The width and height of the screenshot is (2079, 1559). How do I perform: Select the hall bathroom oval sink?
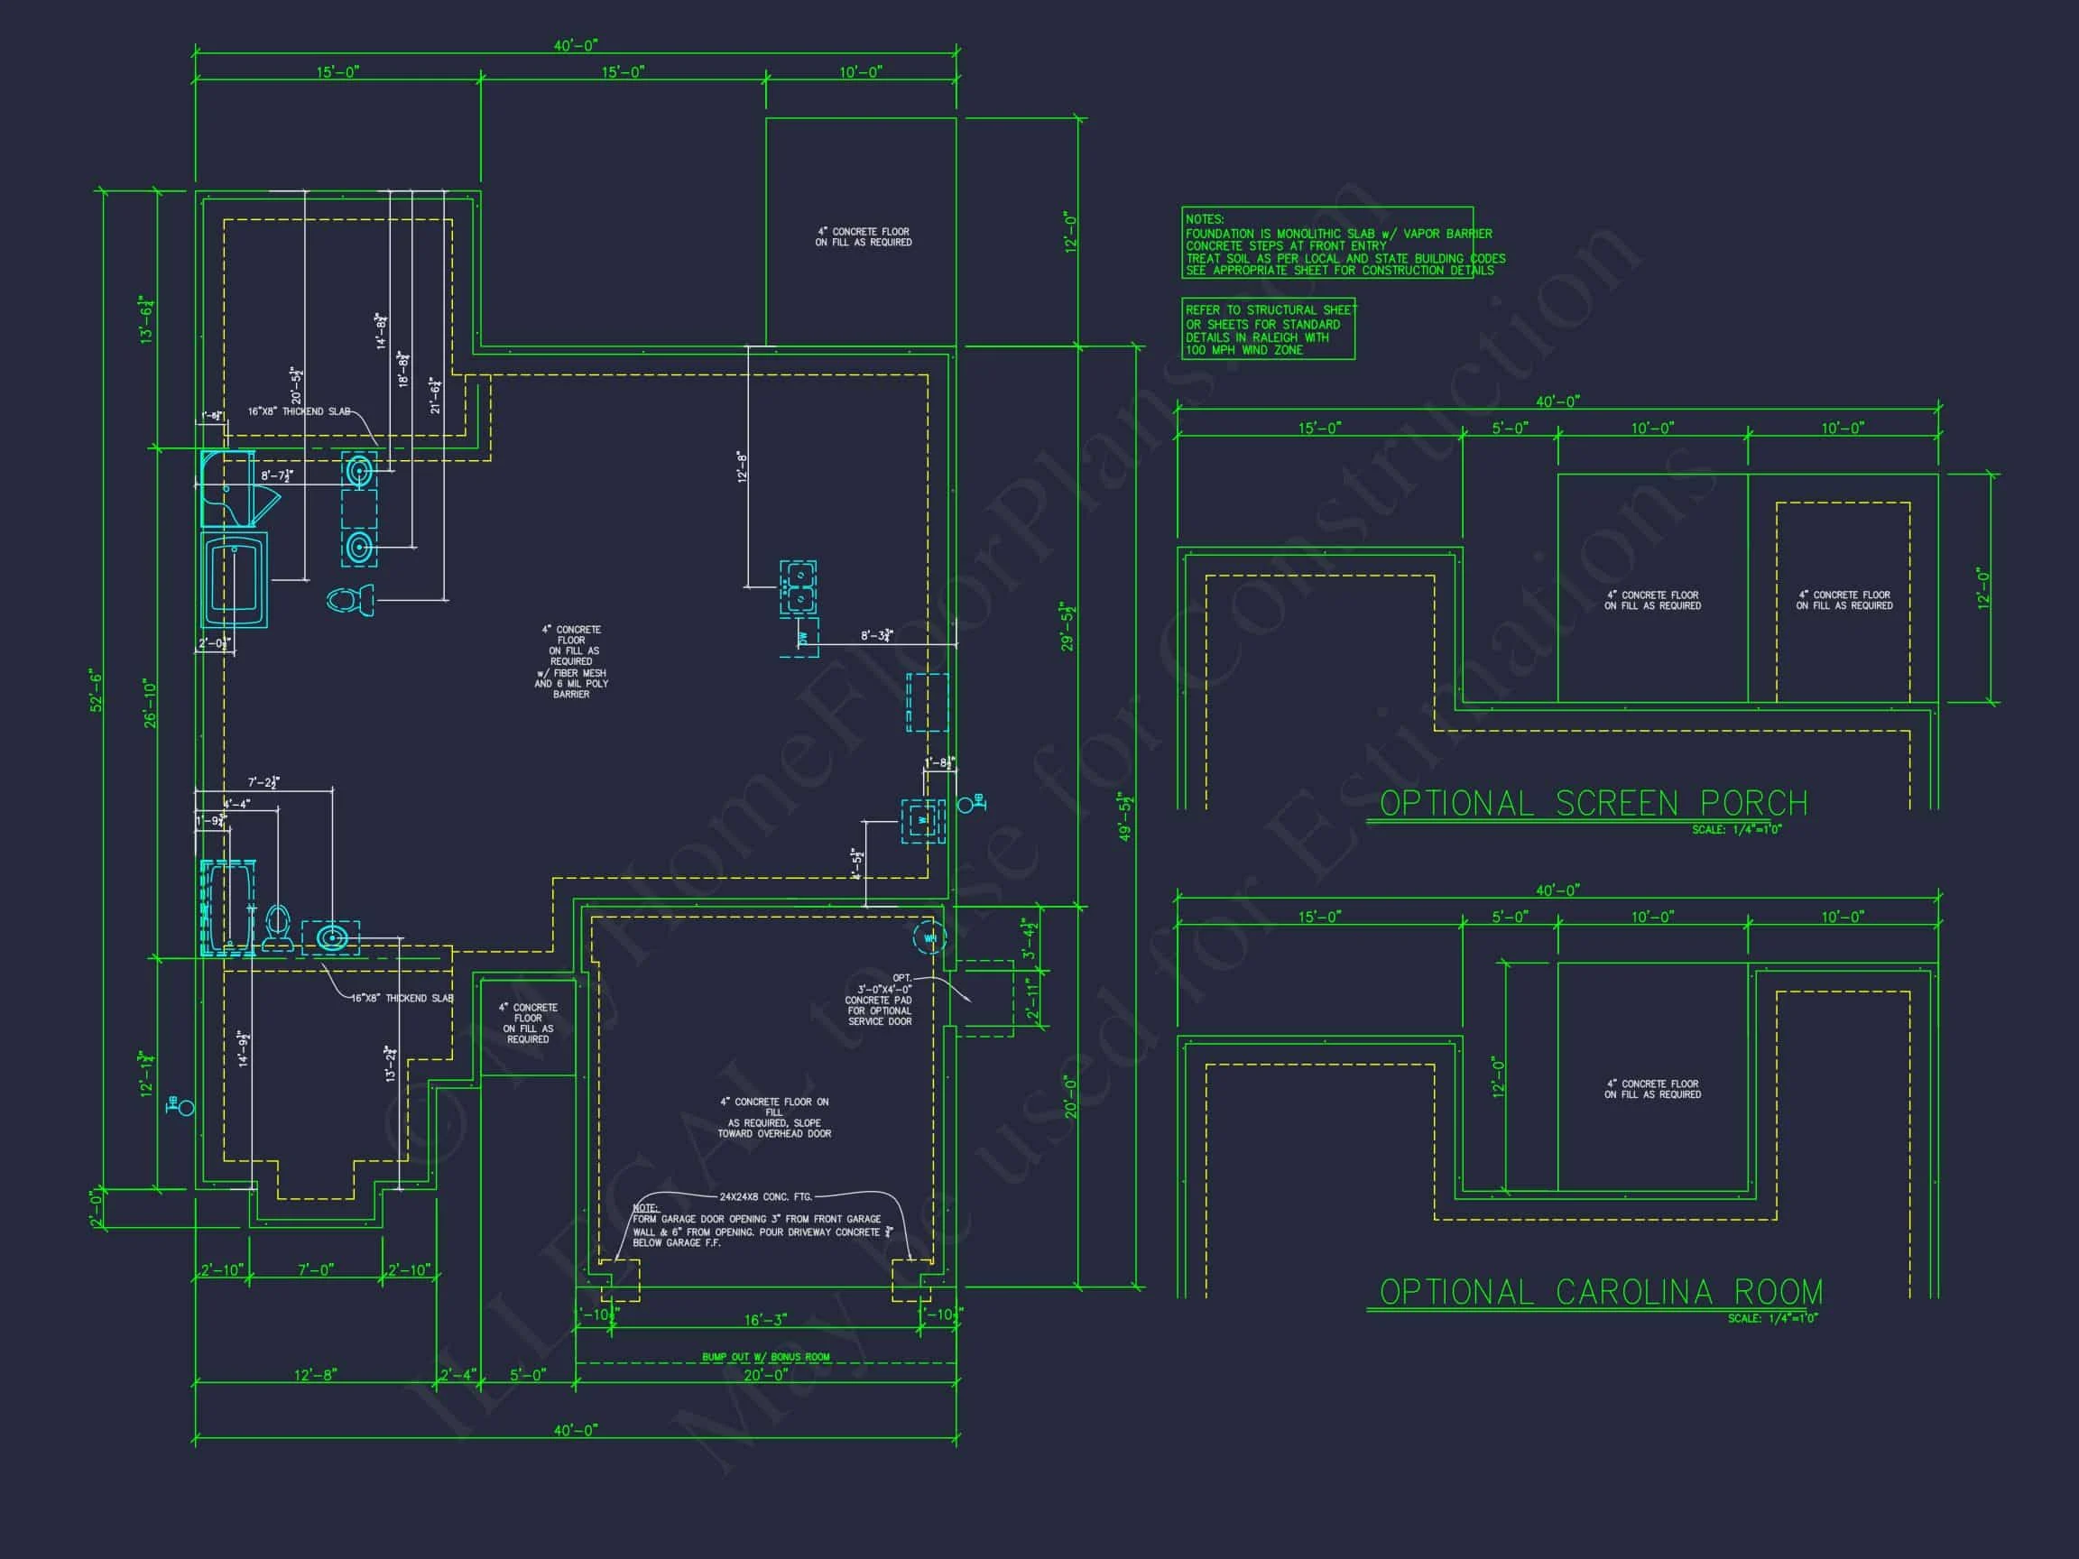(332, 938)
